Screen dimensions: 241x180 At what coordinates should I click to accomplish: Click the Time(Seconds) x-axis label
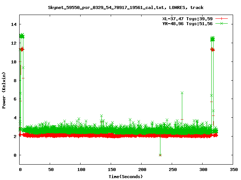pos(125,177)
